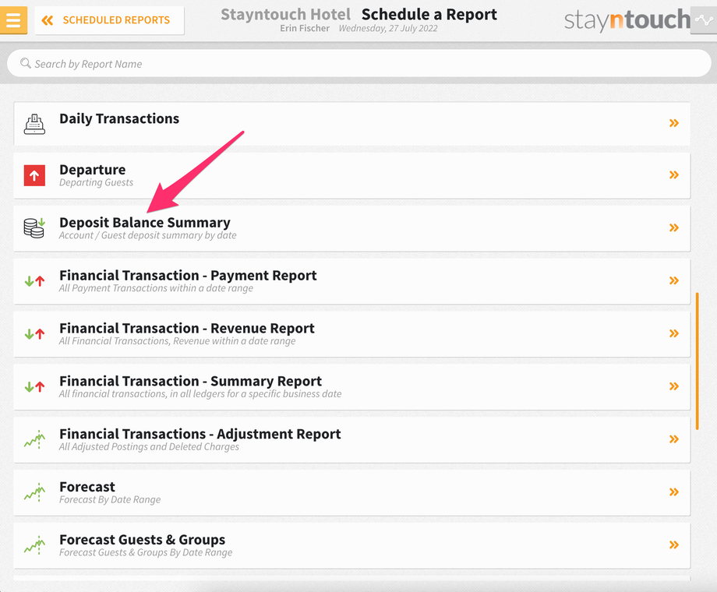Click the date Wednesday, 27 July 2022
Viewport: 717px width, 592px height.
coord(388,28)
